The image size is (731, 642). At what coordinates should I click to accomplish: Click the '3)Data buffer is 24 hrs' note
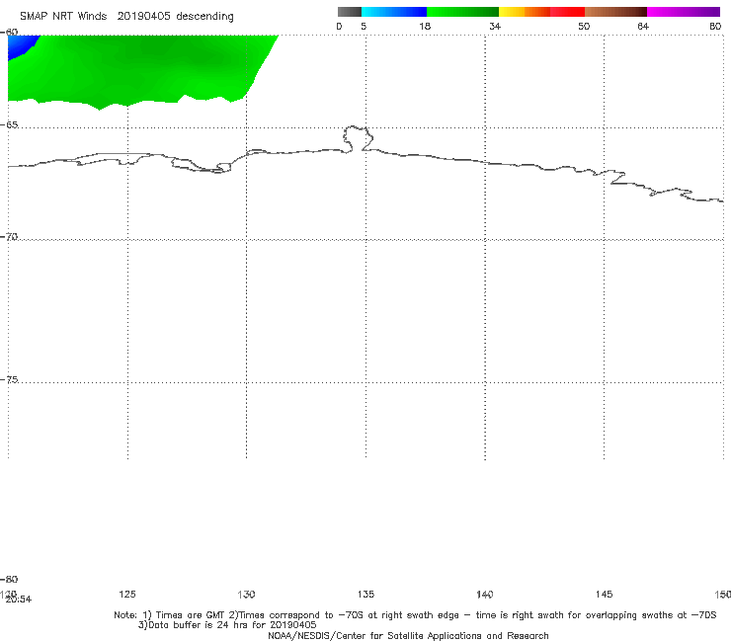click(227, 625)
